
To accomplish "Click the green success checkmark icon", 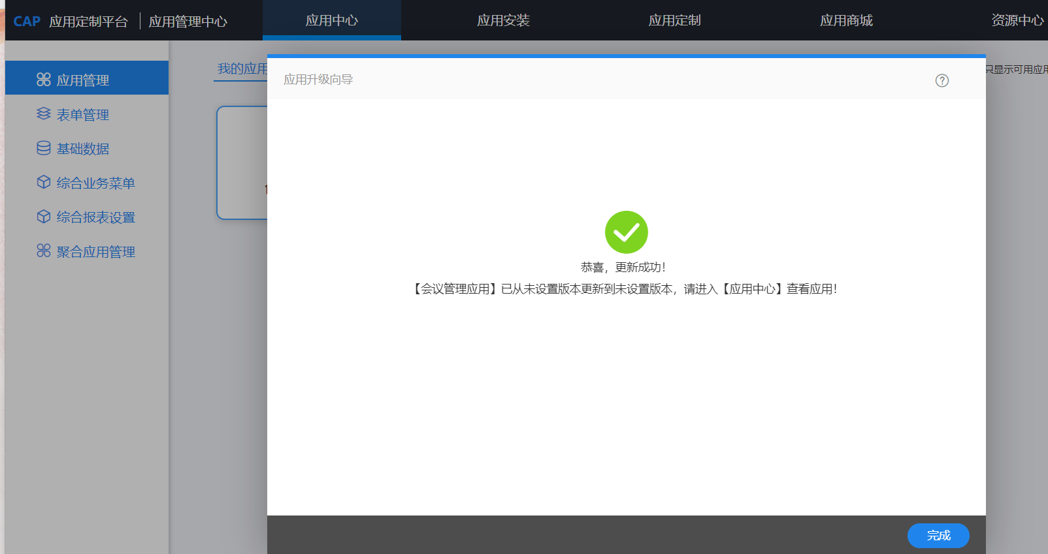I will pos(626,232).
